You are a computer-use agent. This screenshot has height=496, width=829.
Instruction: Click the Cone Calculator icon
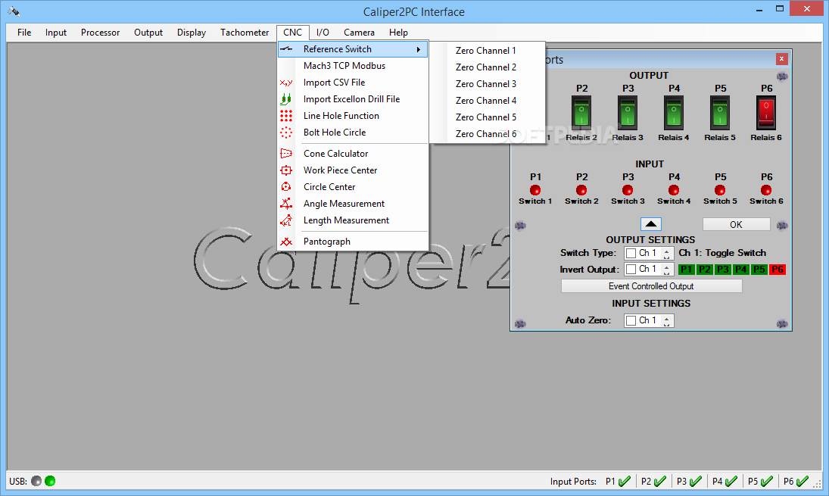[x=286, y=154]
